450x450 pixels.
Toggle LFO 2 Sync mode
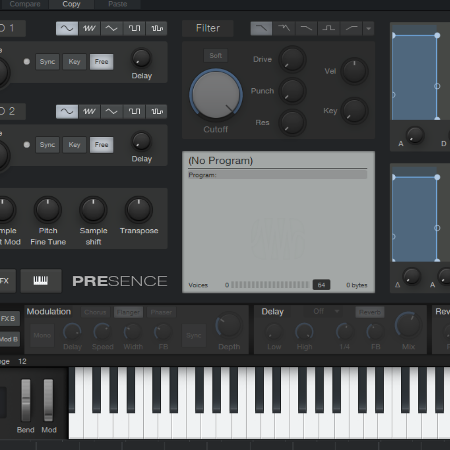(47, 145)
